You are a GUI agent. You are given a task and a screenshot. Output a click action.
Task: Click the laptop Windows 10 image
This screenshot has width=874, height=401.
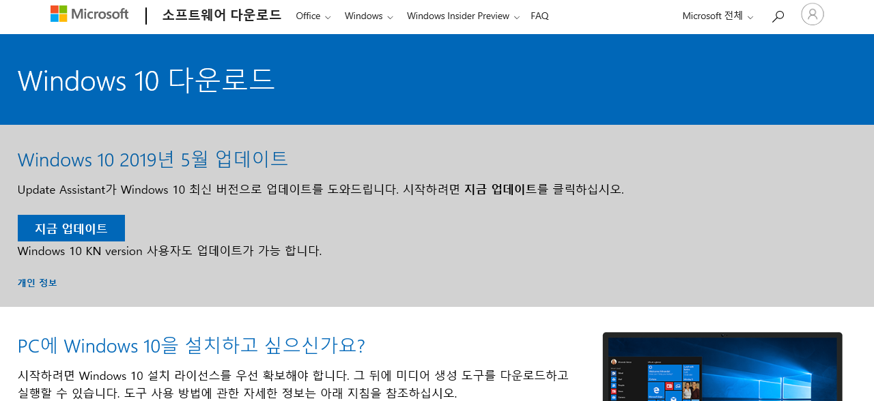[x=722, y=367]
